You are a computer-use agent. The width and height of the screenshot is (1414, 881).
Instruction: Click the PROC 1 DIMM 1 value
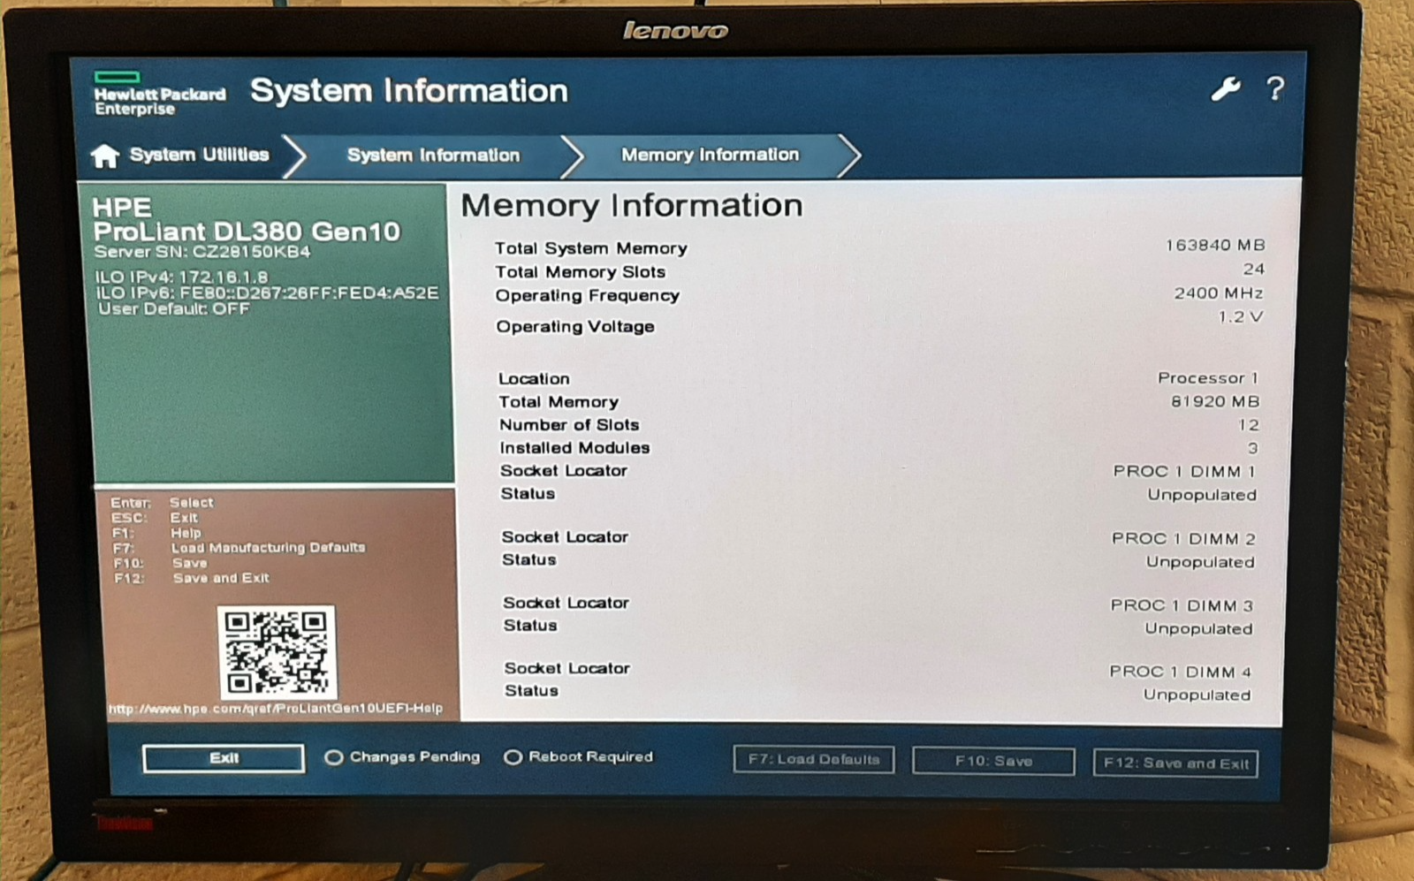click(x=1184, y=471)
